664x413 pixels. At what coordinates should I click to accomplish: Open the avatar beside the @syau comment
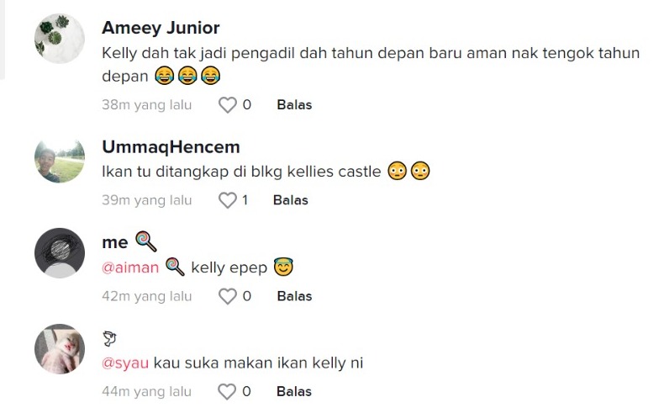click(60, 348)
